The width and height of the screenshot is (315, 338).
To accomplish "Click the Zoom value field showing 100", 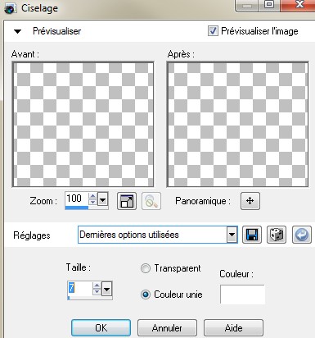I will click(76, 199).
